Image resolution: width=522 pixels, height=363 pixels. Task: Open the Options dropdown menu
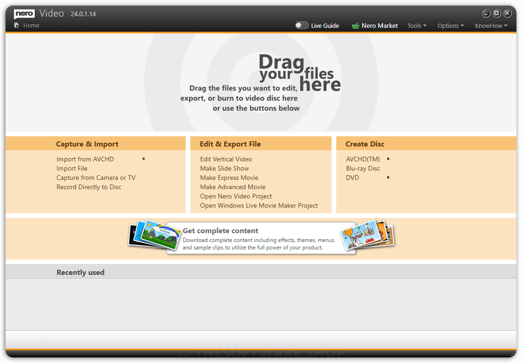(450, 25)
